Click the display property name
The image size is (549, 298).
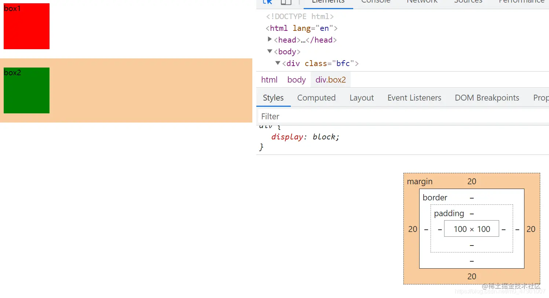click(x=287, y=137)
